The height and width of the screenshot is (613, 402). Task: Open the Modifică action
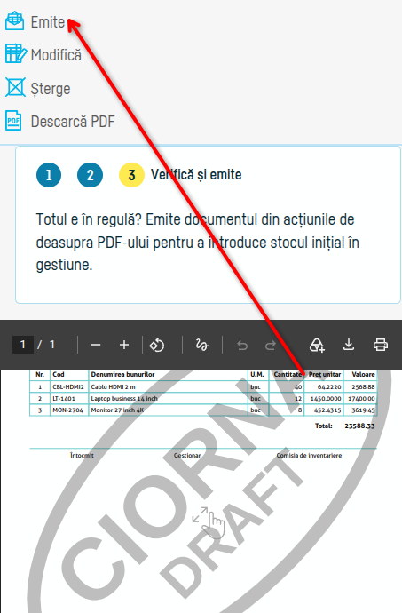point(56,55)
